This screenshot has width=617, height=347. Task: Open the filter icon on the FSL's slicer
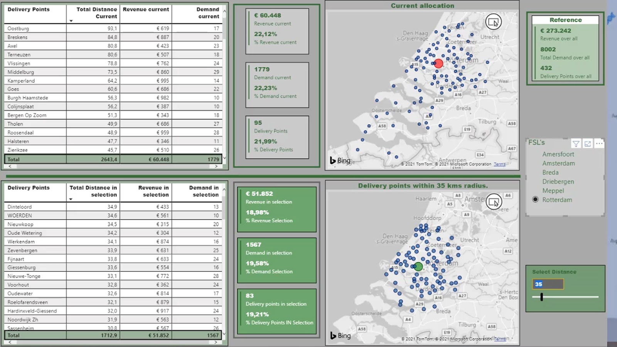576,144
